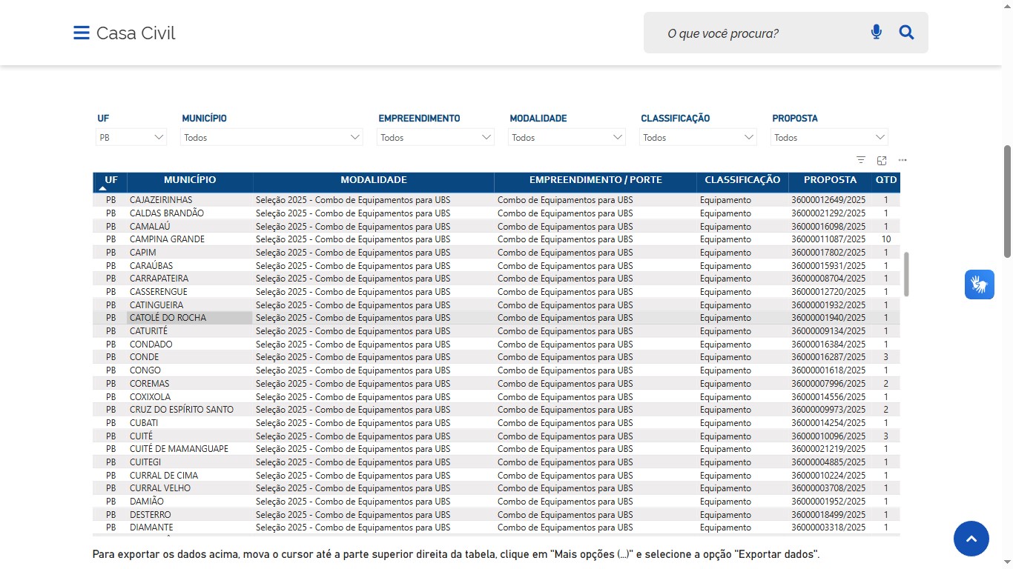The height and width of the screenshot is (569, 1013).
Task: Click the table's vertical scrollbar thumb
Action: pos(906,274)
